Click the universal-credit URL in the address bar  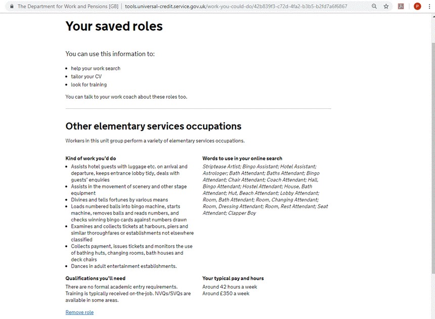(236, 6)
